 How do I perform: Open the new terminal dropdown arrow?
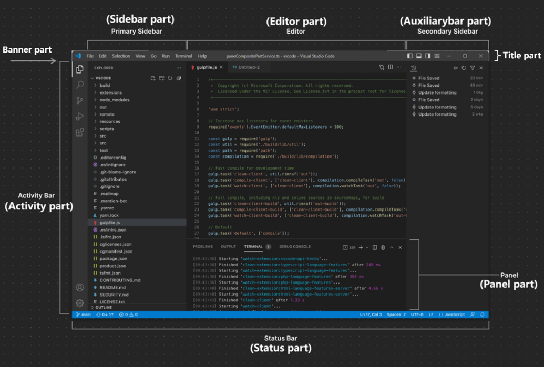coord(367,247)
